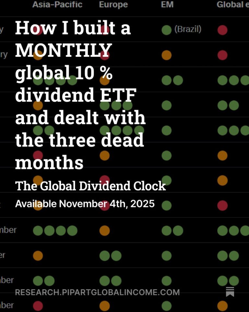Select the Europe column header
Image resolution: width=249 pixels, height=312 pixels.
tap(113, 5)
